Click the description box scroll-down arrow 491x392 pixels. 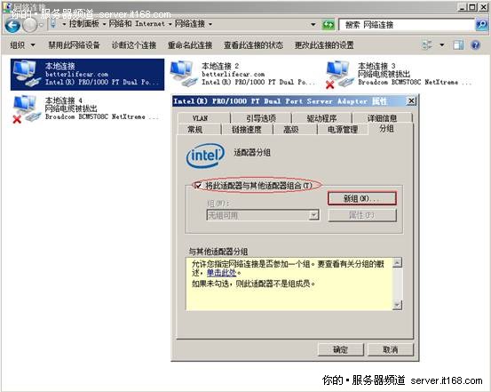(x=397, y=305)
